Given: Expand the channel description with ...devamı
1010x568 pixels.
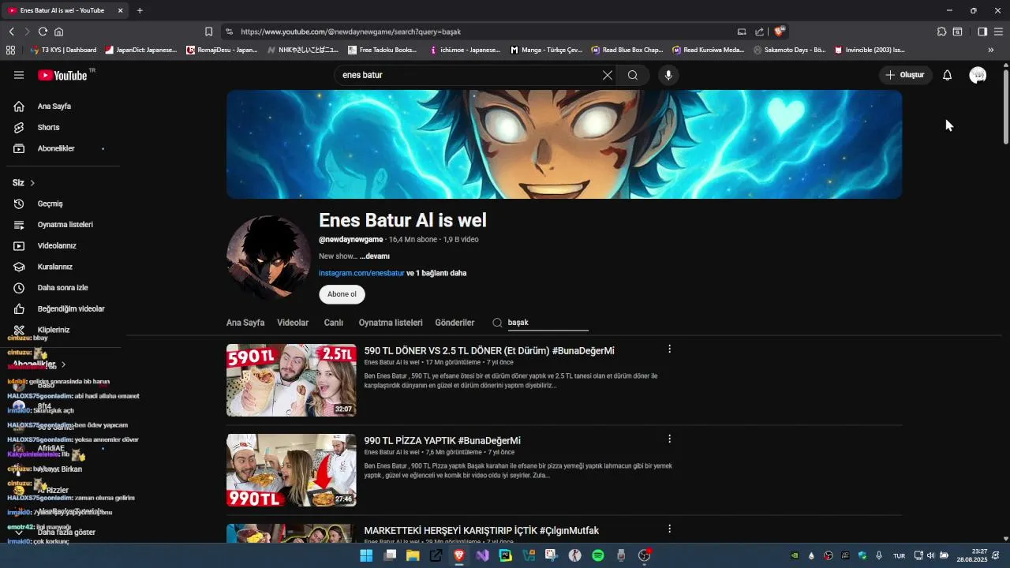Looking at the screenshot, I should (375, 256).
